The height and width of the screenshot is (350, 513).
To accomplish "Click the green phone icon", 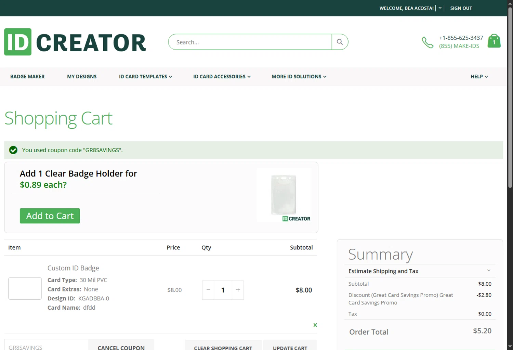I will pos(428,42).
